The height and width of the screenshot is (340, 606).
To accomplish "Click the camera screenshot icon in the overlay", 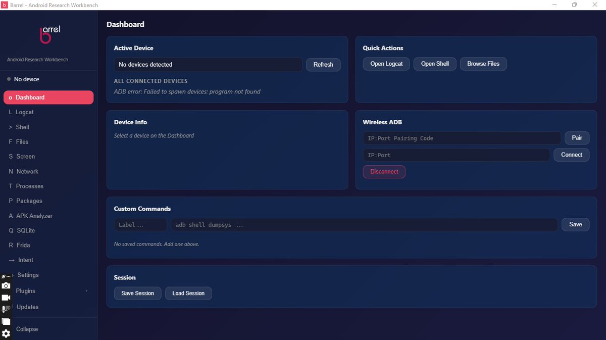I will point(6,286).
